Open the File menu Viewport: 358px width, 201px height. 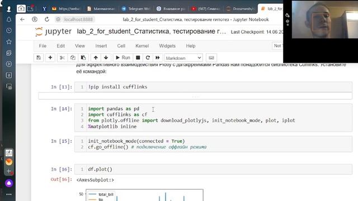coord(43,46)
